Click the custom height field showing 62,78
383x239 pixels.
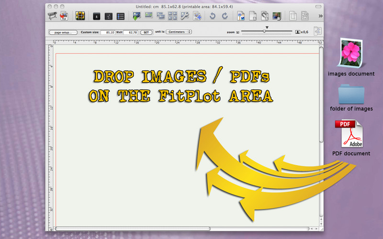[x=131, y=32]
